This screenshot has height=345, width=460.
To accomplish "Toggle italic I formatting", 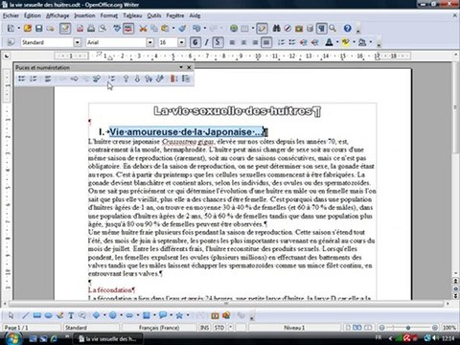I will (207, 42).
